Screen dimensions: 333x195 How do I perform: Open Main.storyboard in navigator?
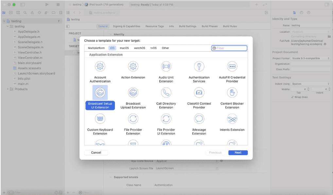click(x=29, y=63)
